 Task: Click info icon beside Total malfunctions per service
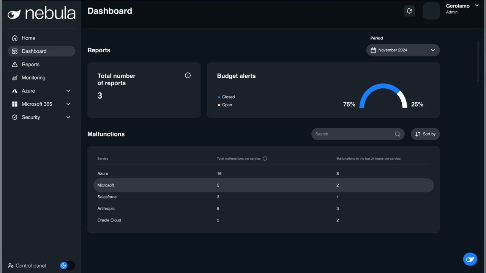click(265, 158)
